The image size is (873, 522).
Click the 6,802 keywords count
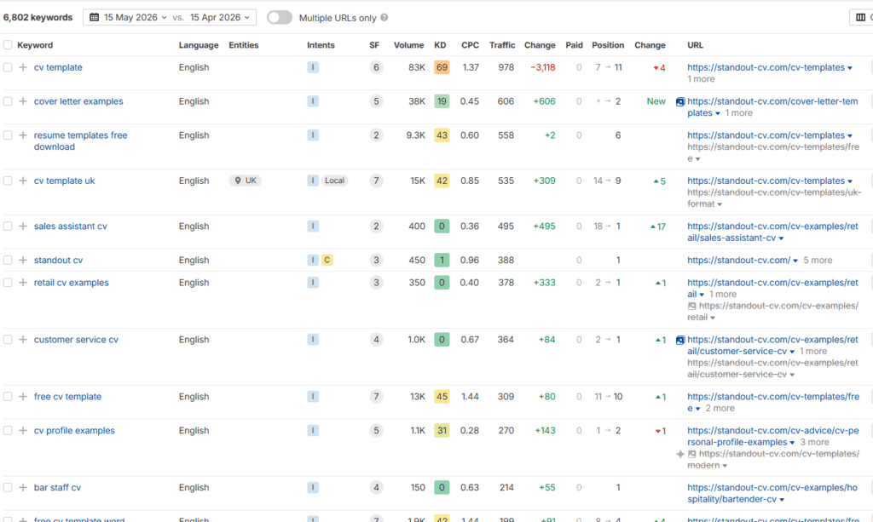(x=38, y=17)
